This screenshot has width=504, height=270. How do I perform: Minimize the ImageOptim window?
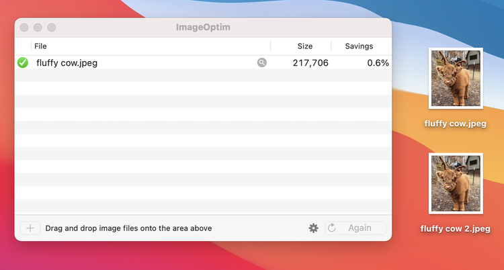point(38,28)
